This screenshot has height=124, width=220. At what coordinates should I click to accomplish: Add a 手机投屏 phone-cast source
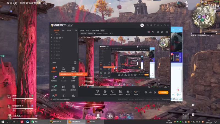click(113, 93)
